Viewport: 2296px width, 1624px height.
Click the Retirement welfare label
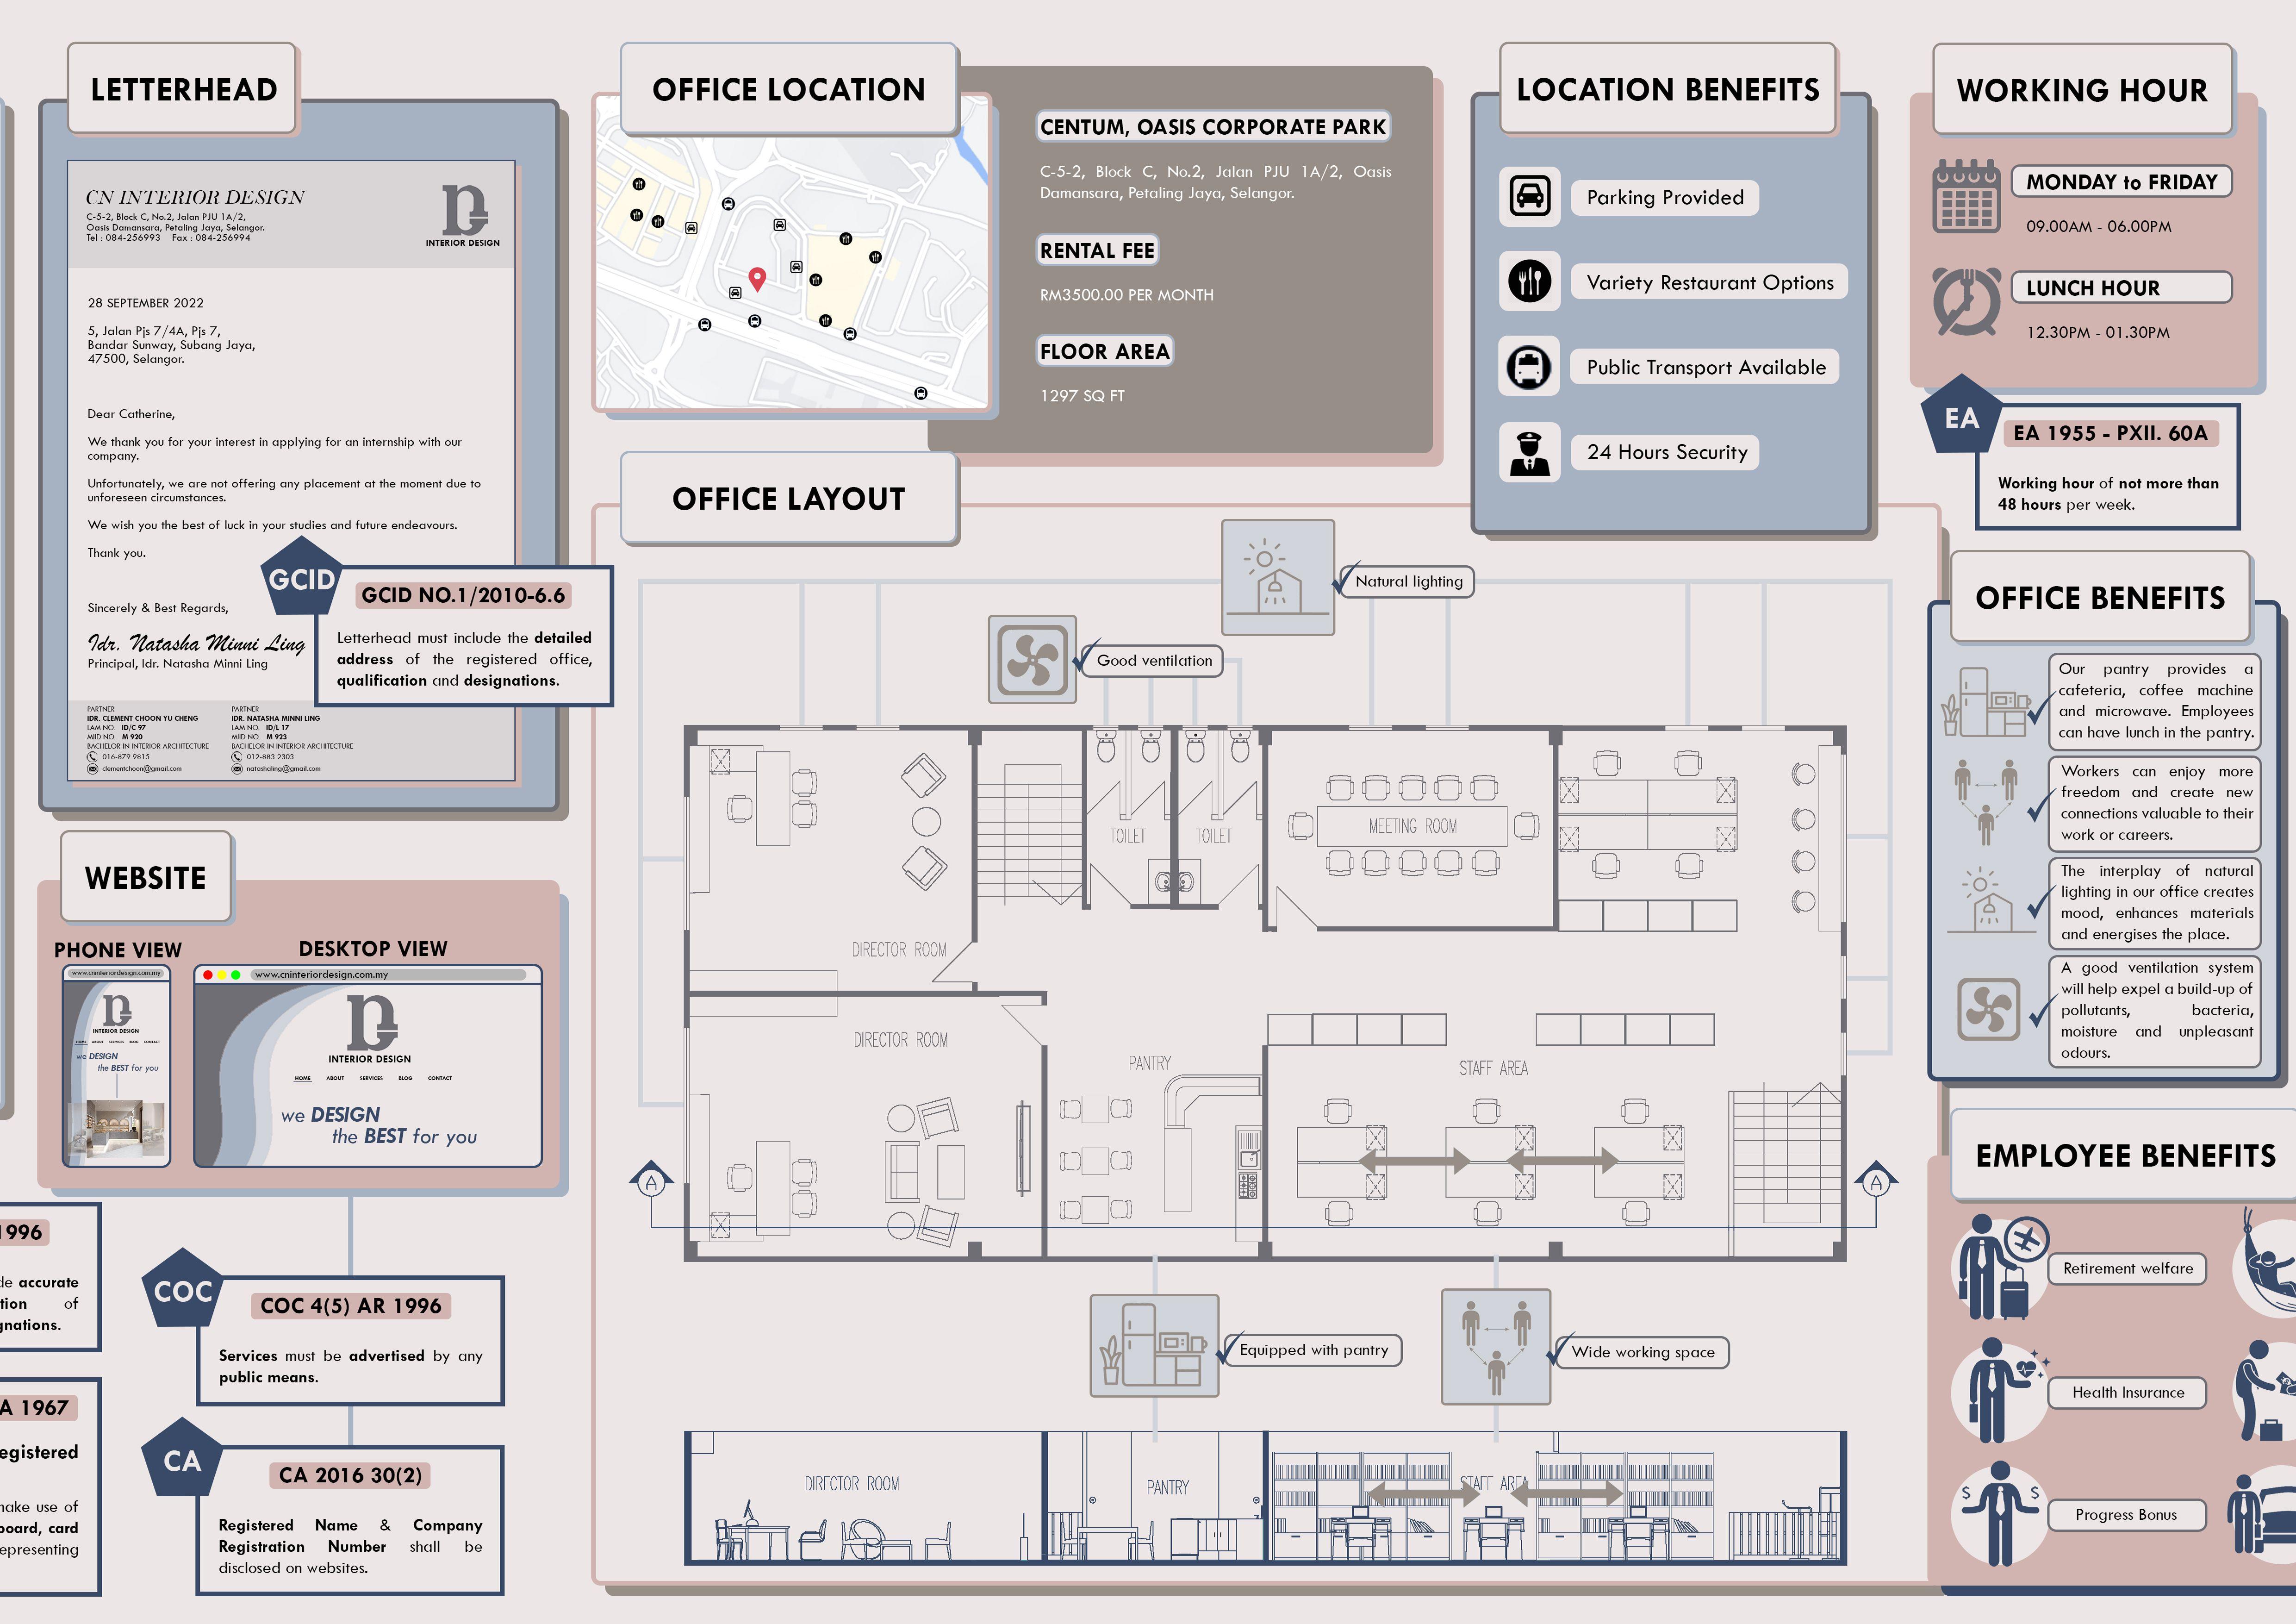tap(2127, 1268)
